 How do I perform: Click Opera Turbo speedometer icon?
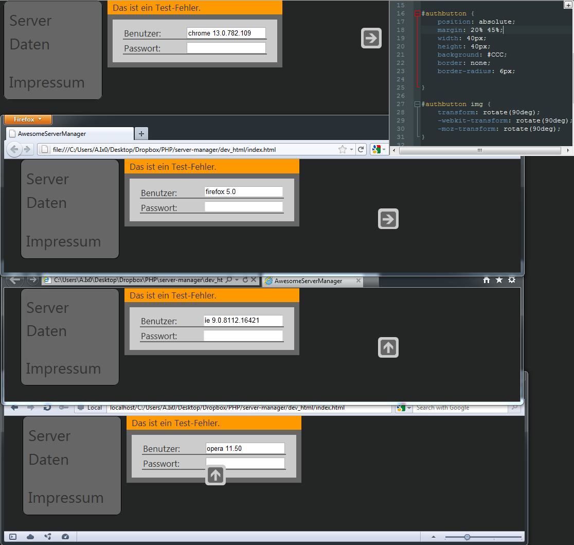coord(65,537)
